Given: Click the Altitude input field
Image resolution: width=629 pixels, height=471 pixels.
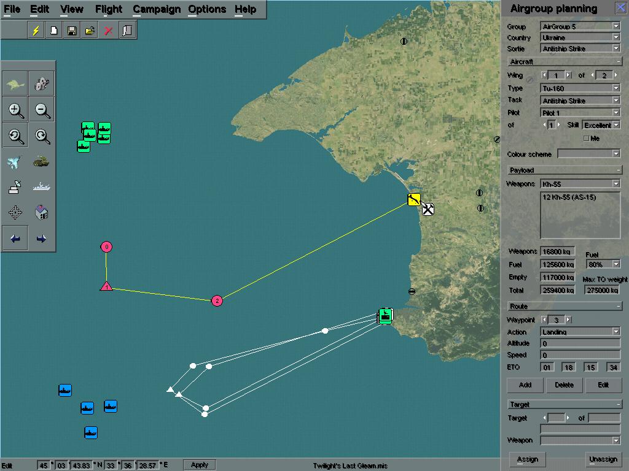Looking at the screenshot, I should (580, 343).
